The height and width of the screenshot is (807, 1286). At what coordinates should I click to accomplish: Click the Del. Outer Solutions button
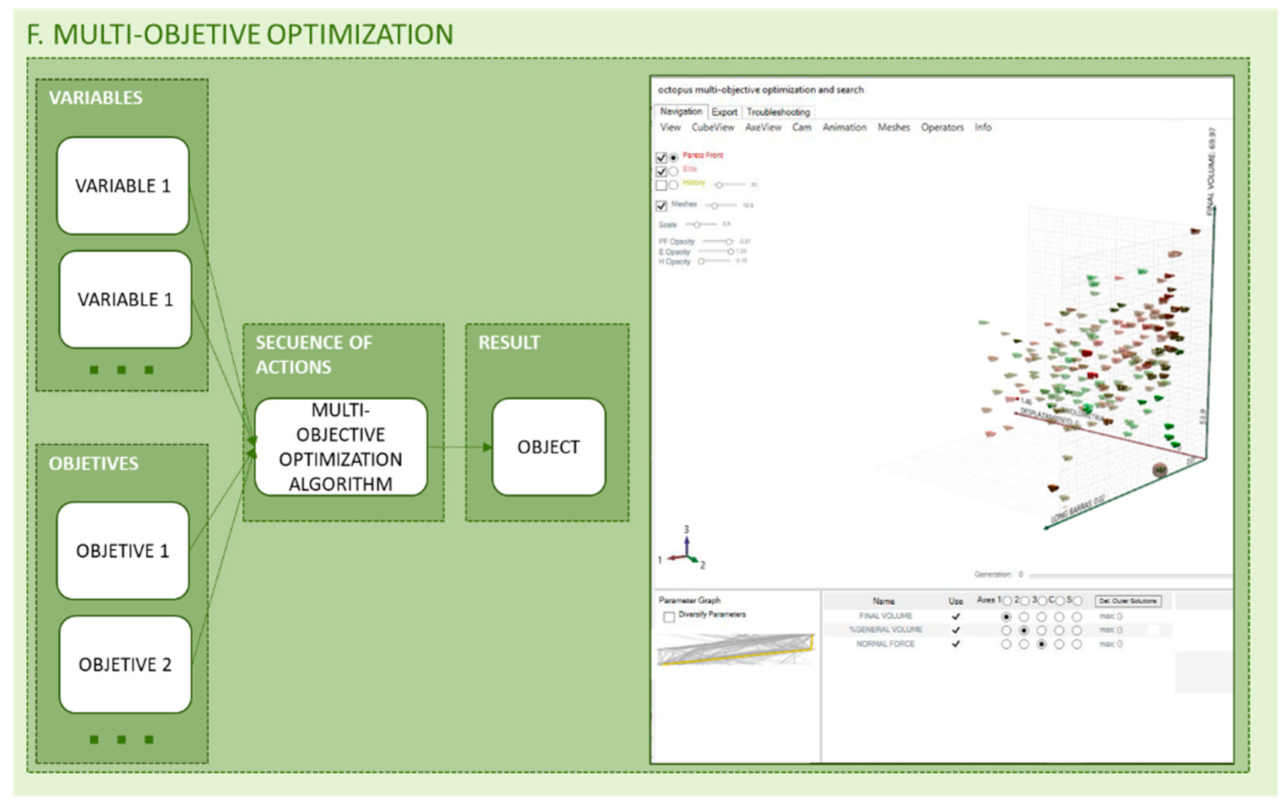point(1128,601)
